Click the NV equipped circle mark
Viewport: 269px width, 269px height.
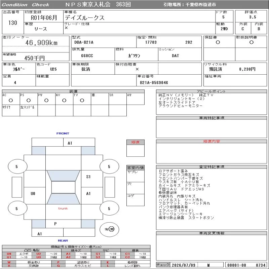[64, 100]
